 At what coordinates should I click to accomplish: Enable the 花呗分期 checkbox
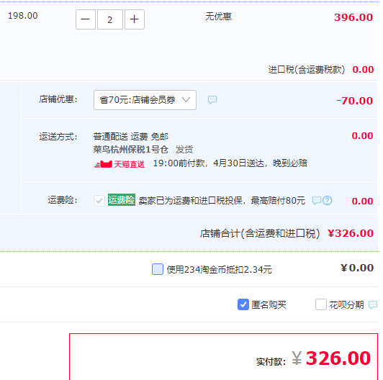click(x=320, y=304)
